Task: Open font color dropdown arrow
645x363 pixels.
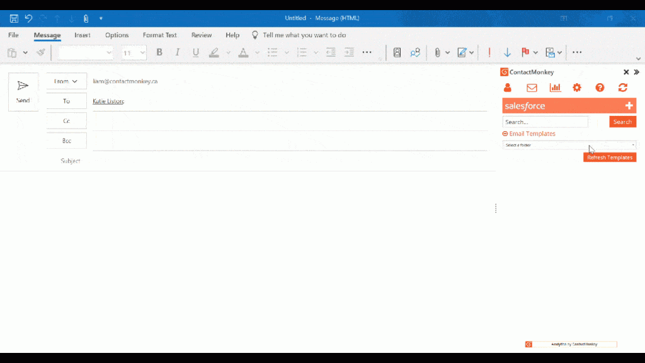Action: coord(257,53)
